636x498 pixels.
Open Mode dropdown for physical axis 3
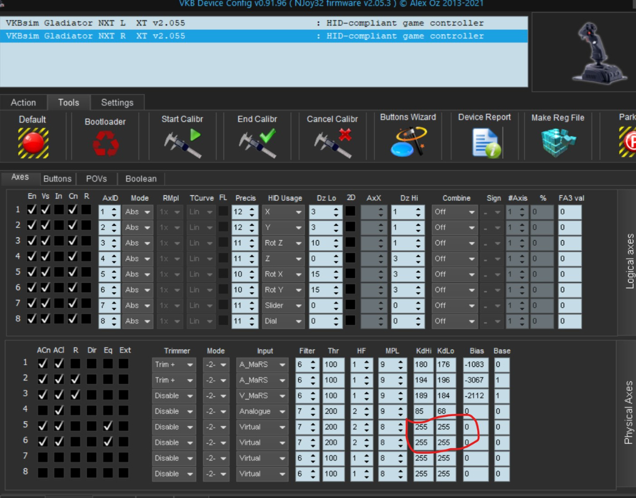click(216, 396)
